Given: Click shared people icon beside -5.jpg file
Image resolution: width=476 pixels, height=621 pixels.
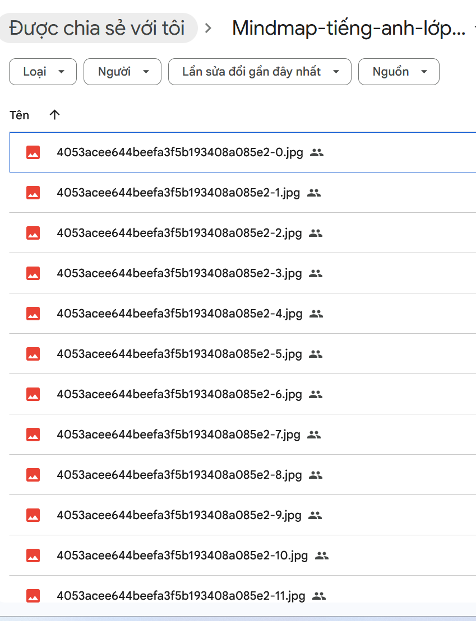Looking at the screenshot, I should pyautogui.click(x=316, y=354).
